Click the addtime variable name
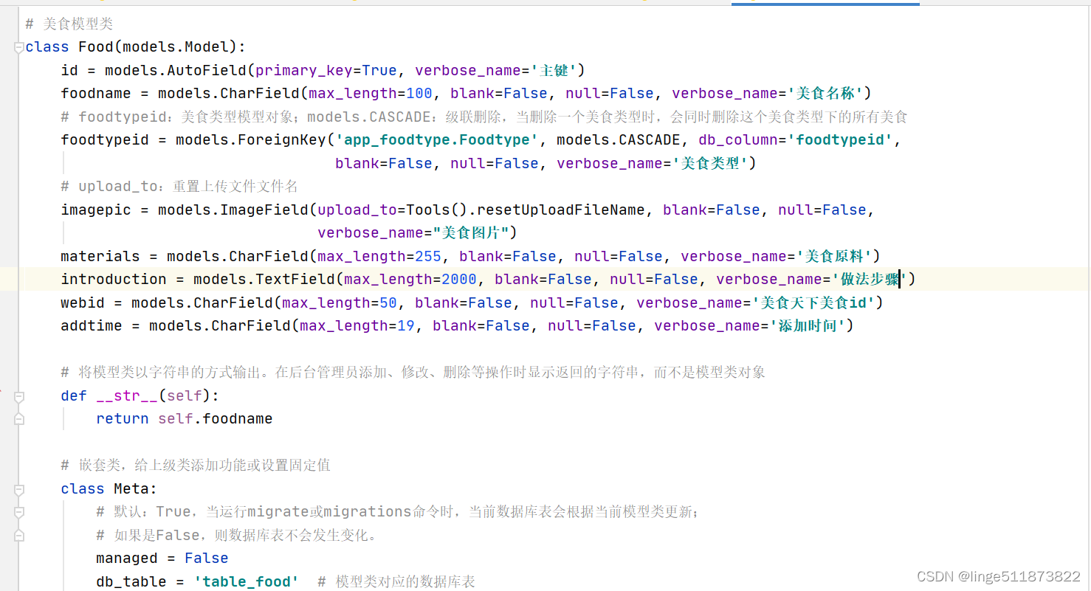The height and width of the screenshot is (591, 1091). (92, 326)
